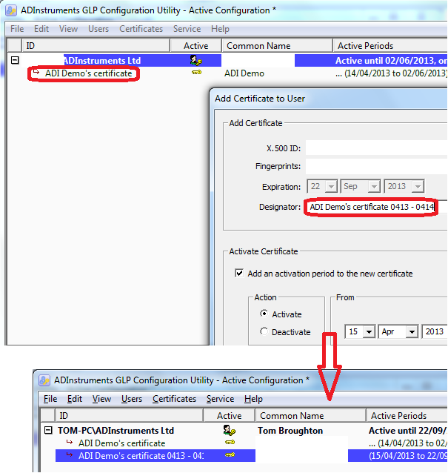
Task: Click into the Designator text field
Action: 370,207
